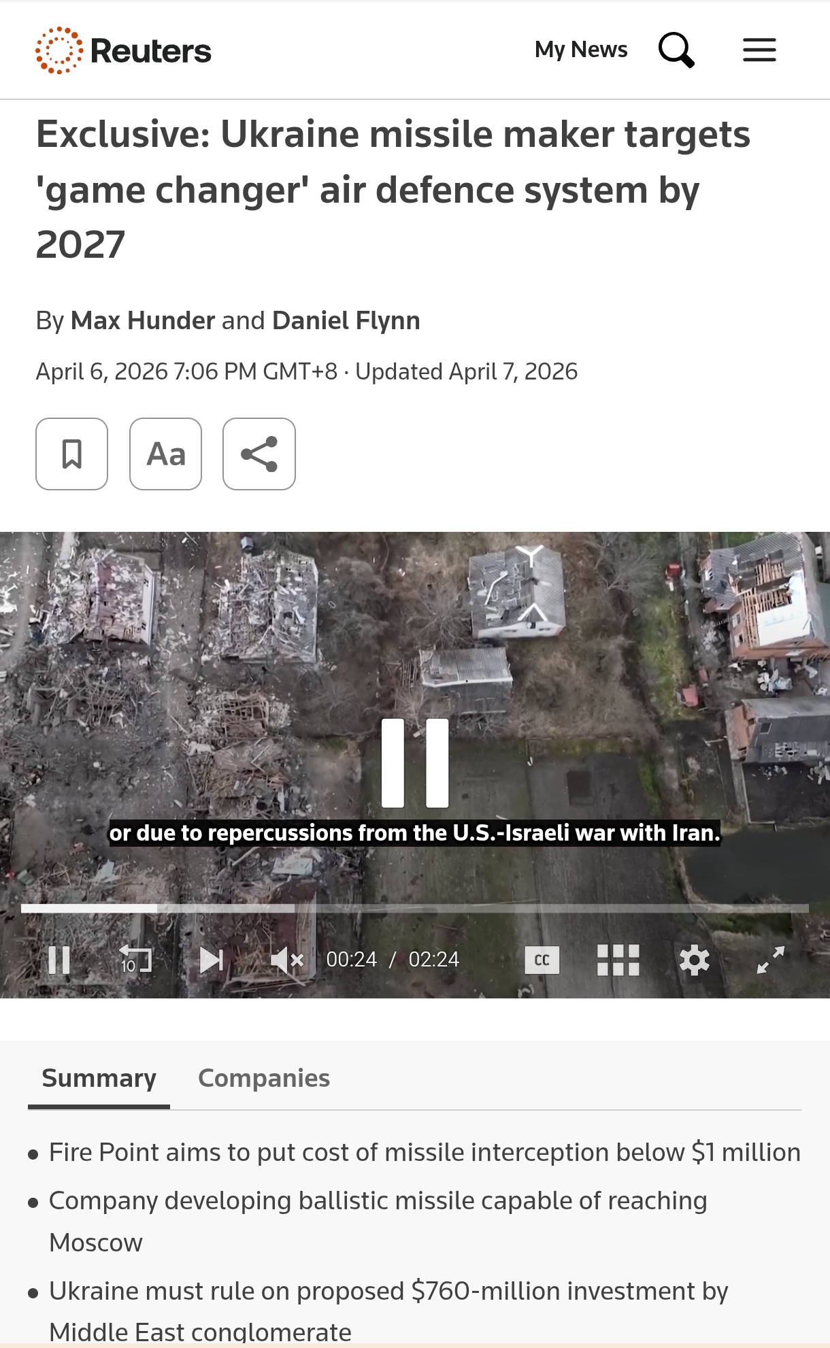The image size is (830, 1348).
Task: Open the Aa text size option
Action: pyautogui.click(x=165, y=454)
